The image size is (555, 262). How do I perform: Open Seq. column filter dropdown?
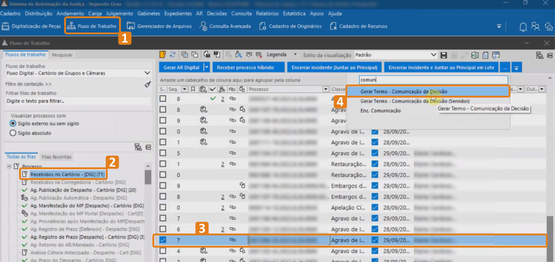click(184, 89)
